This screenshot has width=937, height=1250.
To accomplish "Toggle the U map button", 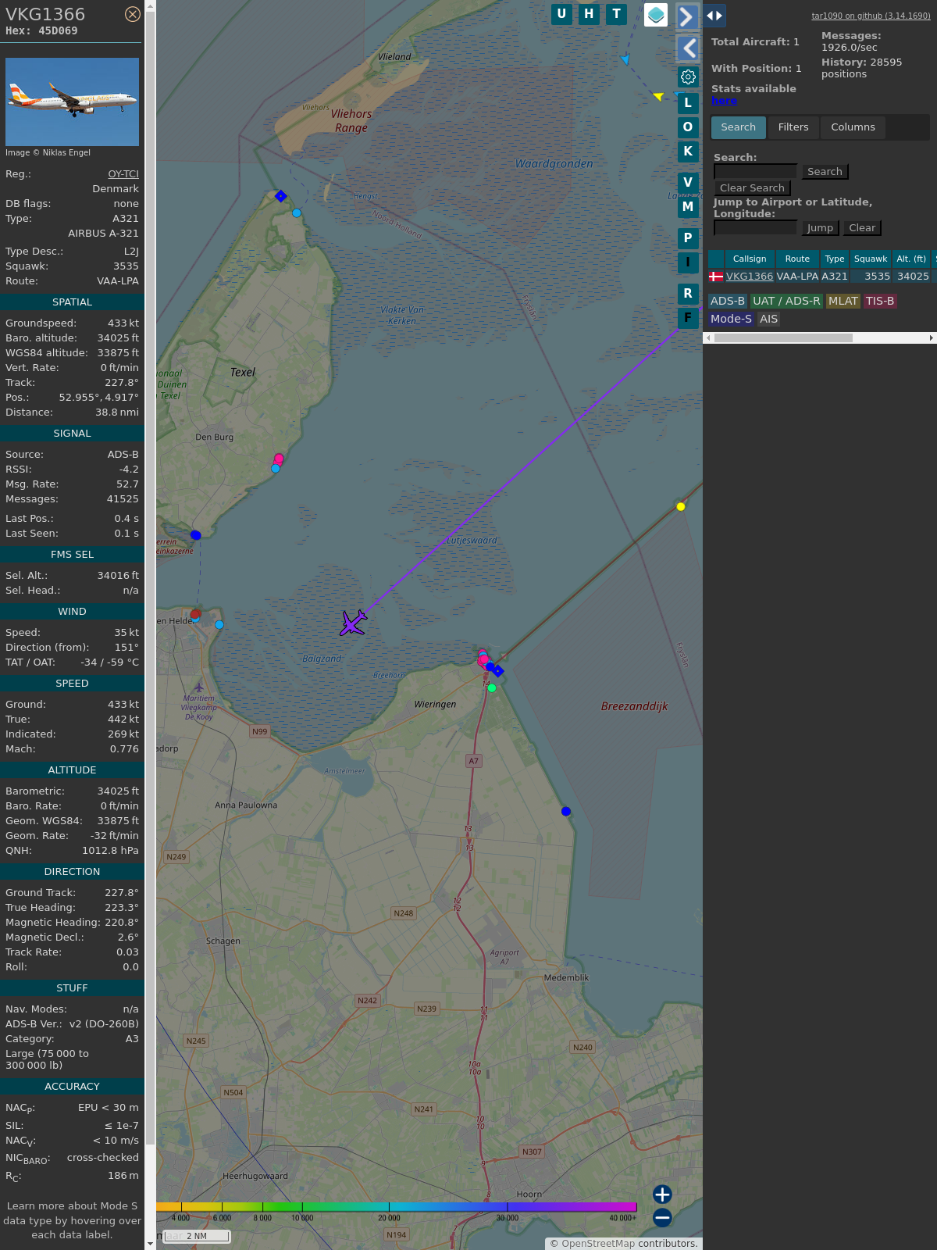I will (561, 14).
